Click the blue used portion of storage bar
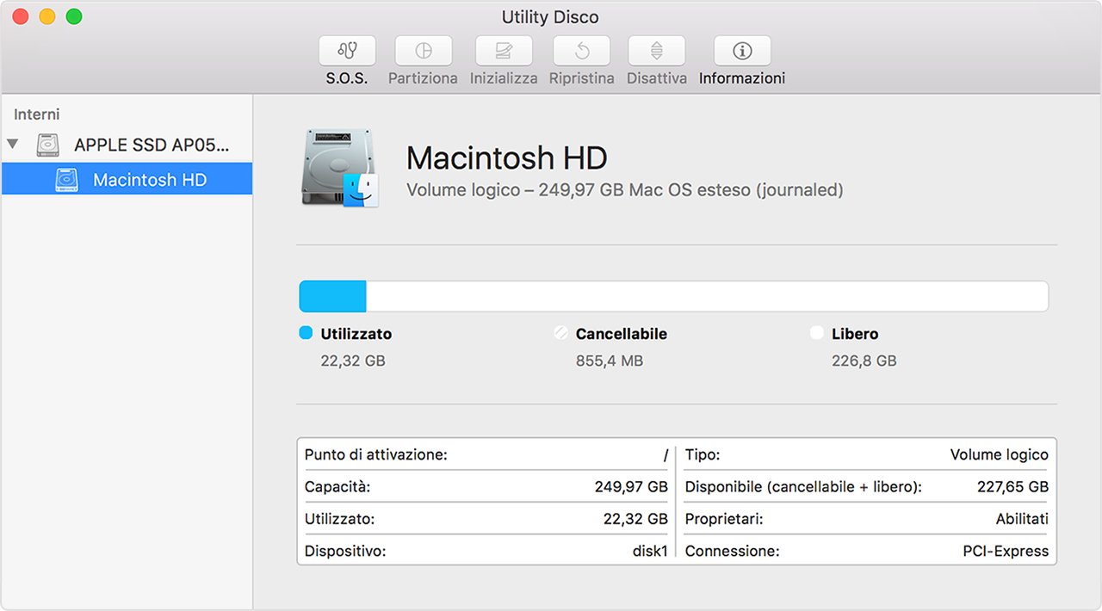 pos(332,296)
